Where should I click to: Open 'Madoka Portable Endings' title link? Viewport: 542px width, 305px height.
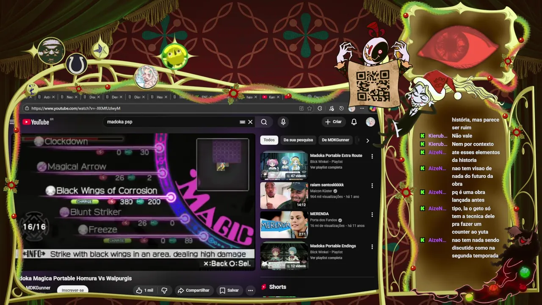[333, 246]
